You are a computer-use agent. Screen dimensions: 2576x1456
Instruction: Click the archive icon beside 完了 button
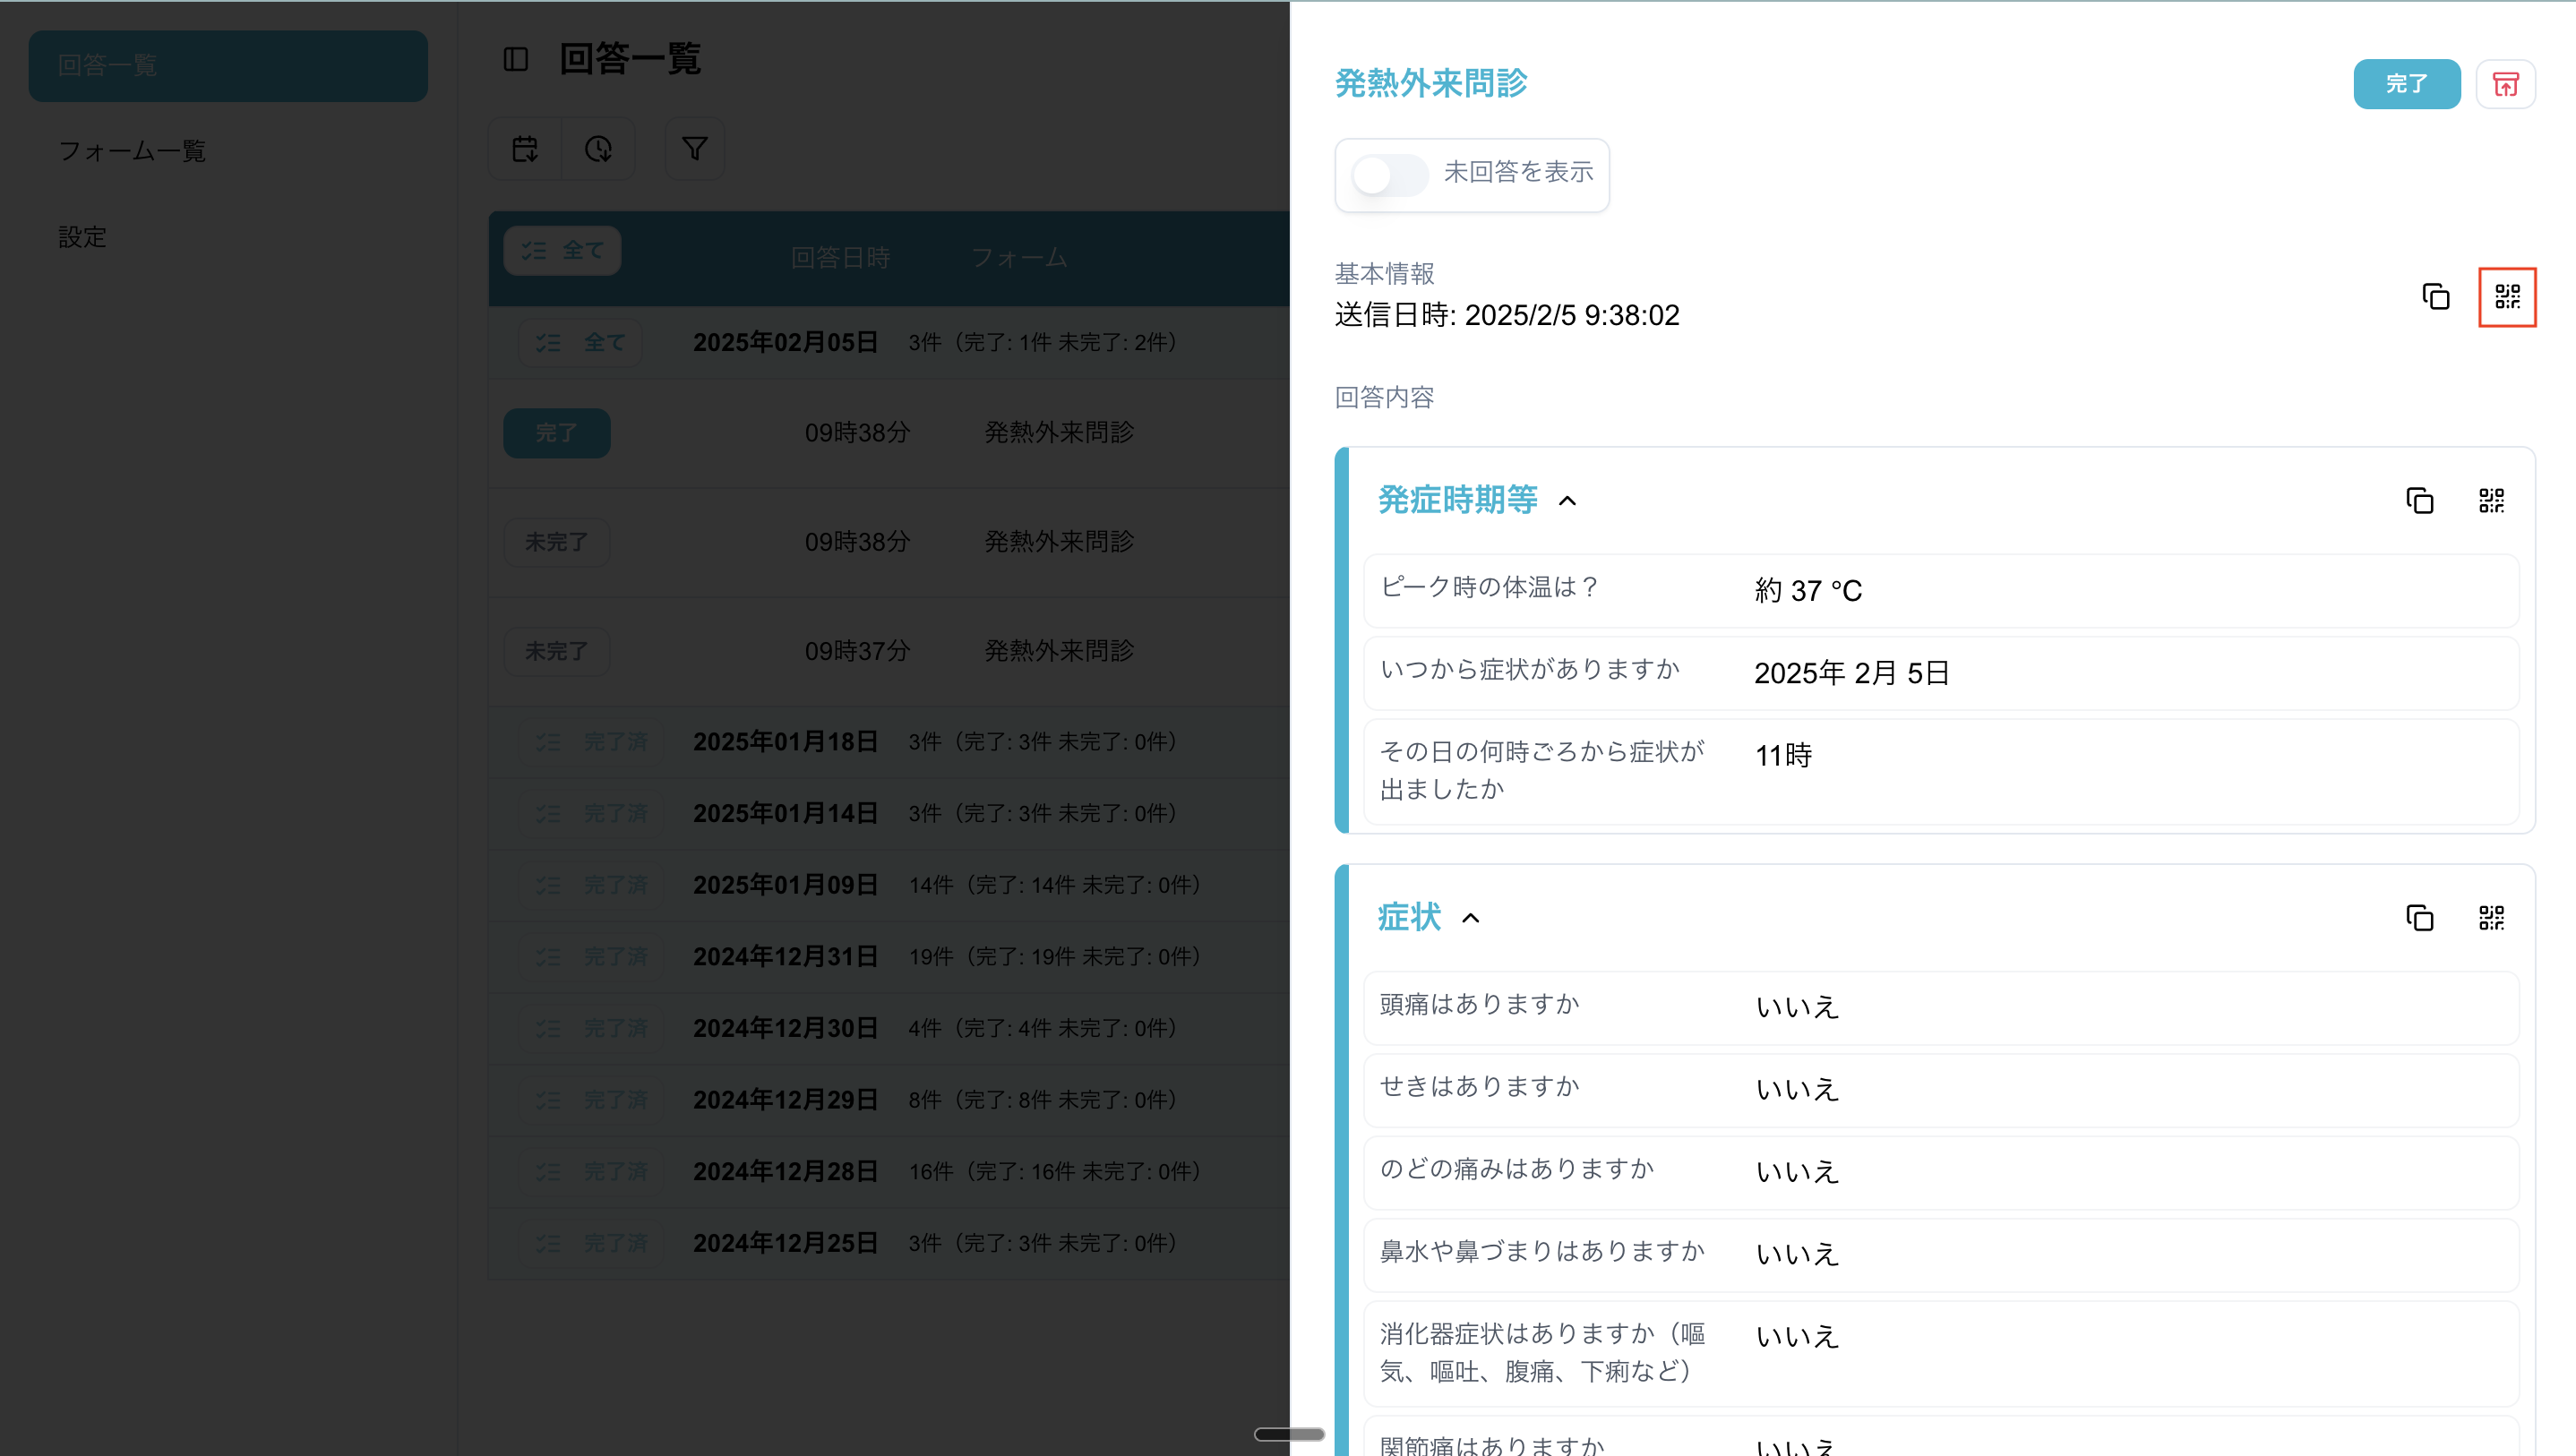[x=2505, y=84]
